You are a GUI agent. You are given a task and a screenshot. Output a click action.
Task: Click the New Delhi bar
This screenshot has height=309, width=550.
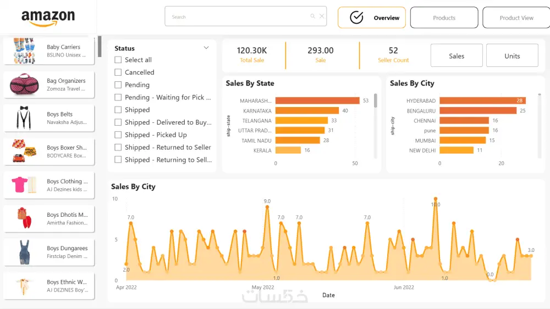[457, 150]
